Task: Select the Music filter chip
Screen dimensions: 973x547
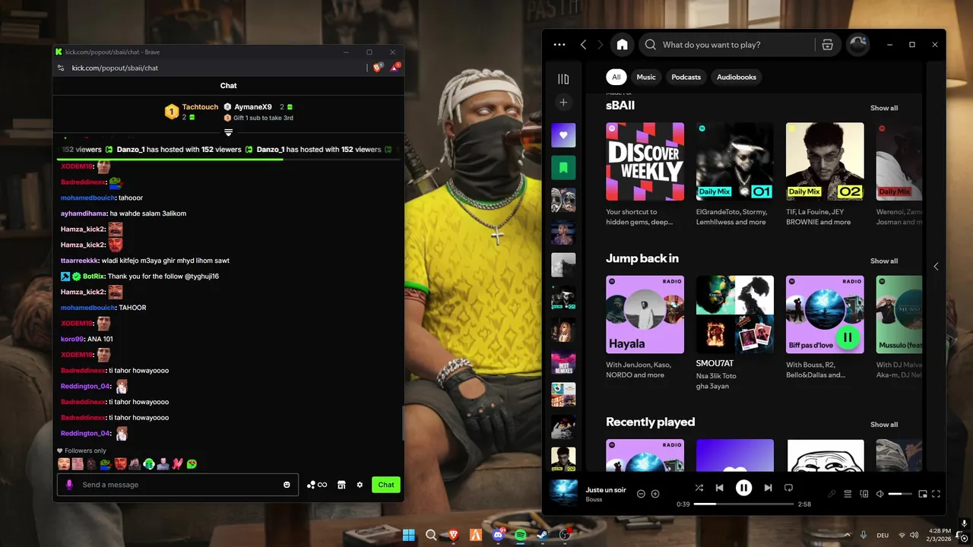Action: (646, 77)
